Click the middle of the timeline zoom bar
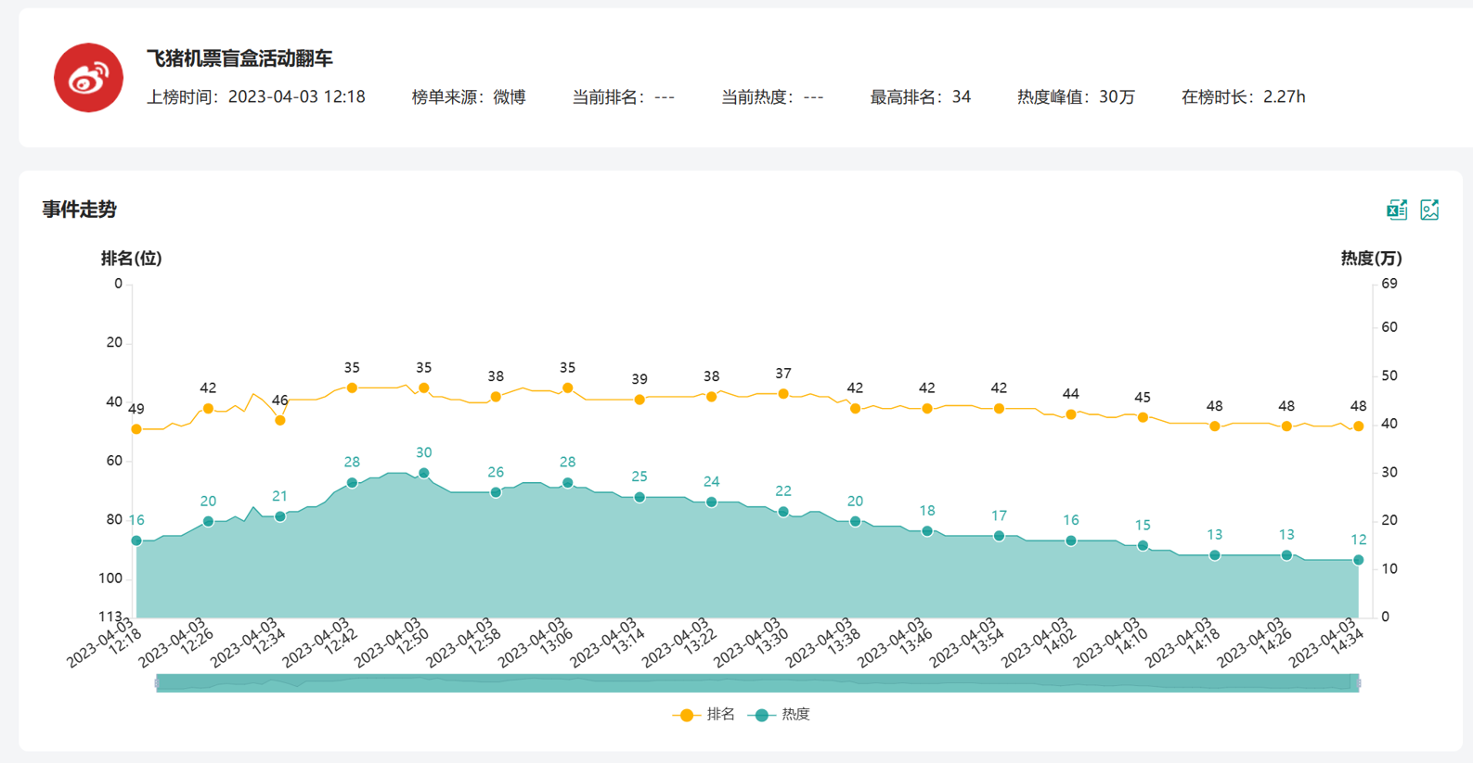This screenshot has height=763, width=1473. tap(757, 683)
